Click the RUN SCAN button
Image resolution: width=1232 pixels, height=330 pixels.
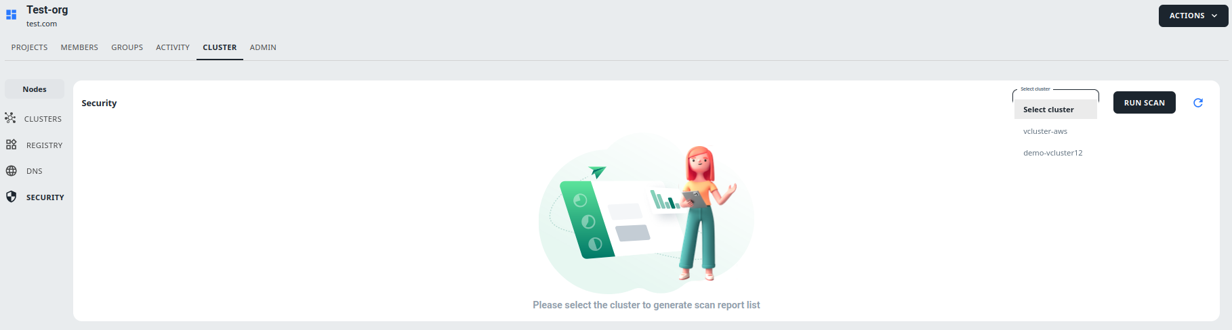(1145, 103)
